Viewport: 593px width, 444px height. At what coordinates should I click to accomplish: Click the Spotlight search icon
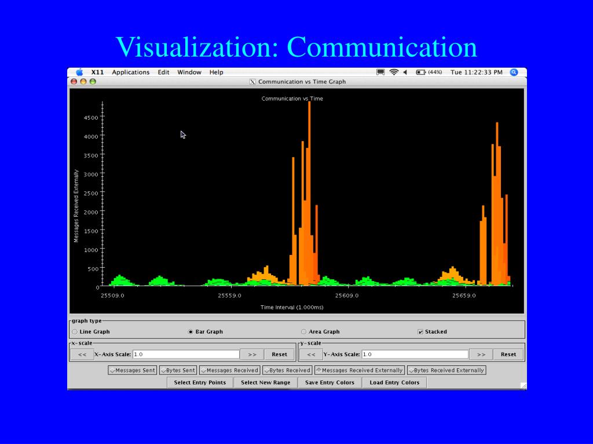(x=514, y=72)
